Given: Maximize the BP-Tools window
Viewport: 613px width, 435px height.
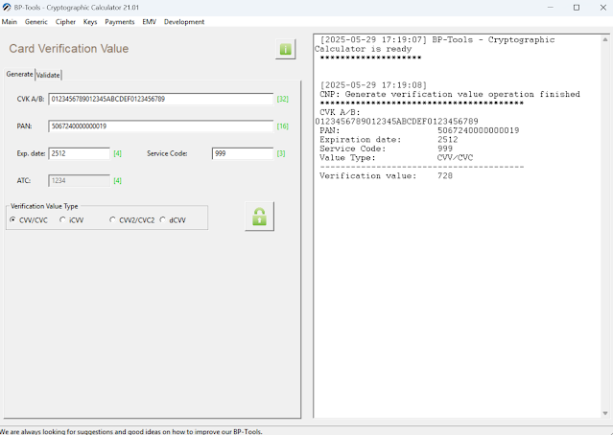Looking at the screenshot, I should pyautogui.click(x=577, y=8).
